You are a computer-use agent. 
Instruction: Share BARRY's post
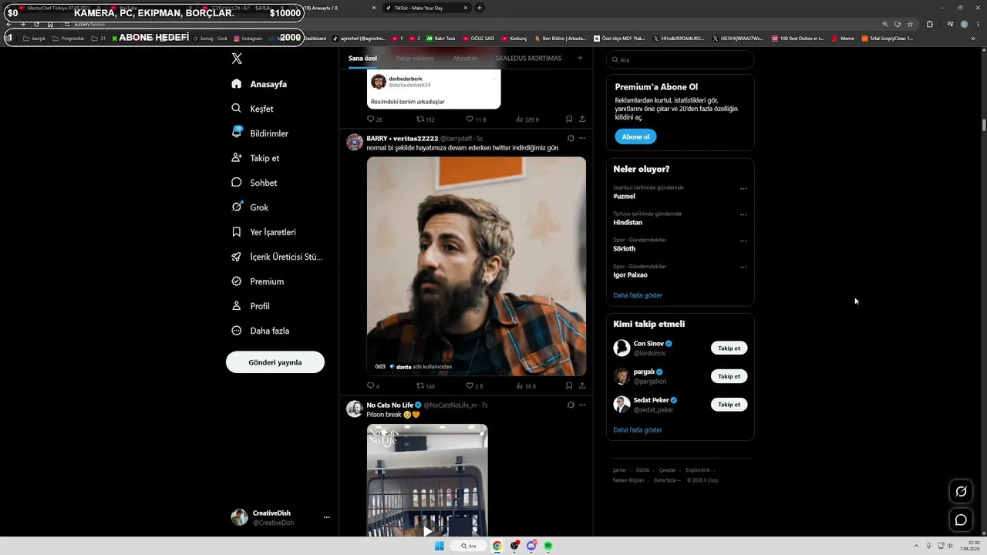pos(582,386)
